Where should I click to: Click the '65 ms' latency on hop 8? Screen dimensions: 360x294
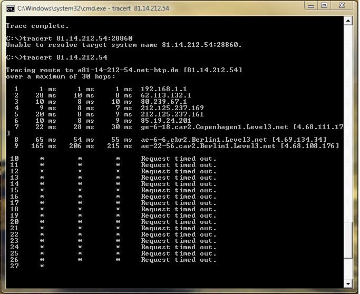(46, 140)
